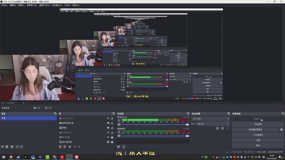The image size is (285, 160).
Task: Open the 编辑(E) menu
Action: tap(12, 5)
